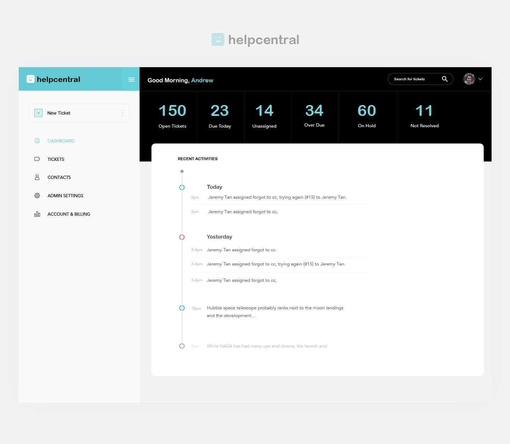510x444 pixels.
Task: Click the gray 9pm timeline marker
Action: [182, 346]
